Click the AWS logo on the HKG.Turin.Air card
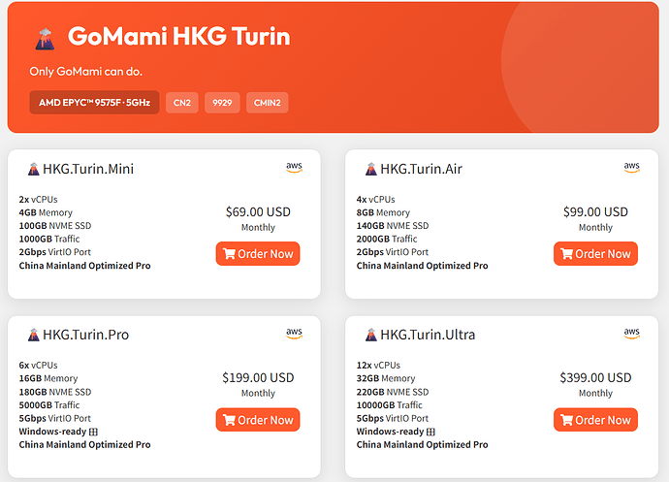Viewport: 669px width, 482px height. 631,168
